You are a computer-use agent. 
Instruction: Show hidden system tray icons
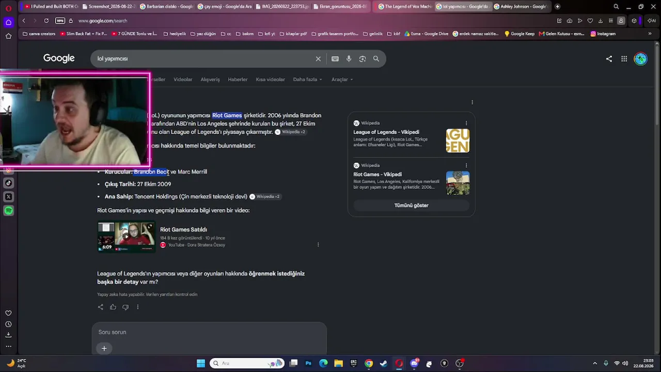click(595, 363)
